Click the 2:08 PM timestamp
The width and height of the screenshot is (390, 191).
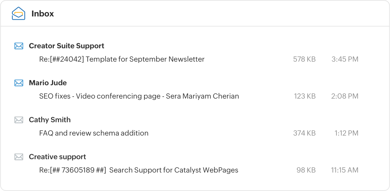click(x=345, y=96)
